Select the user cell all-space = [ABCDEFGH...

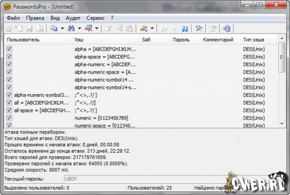42,110
